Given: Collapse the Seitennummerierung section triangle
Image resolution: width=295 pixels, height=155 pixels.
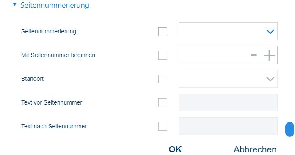Looking at the screenshot, I should (x=15, y=4).
